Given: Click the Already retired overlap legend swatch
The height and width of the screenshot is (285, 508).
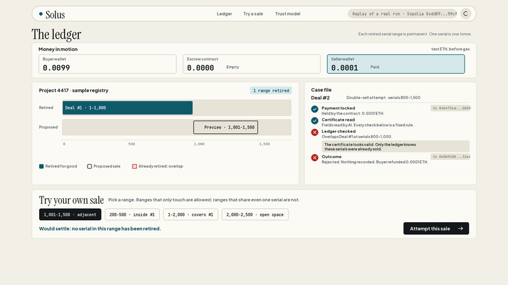Looking at the screenshot, I should [x=134, y=166].
